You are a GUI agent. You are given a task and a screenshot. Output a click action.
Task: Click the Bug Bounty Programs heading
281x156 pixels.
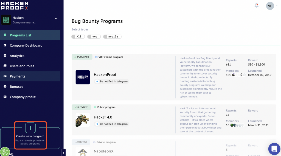click(97, 21)
